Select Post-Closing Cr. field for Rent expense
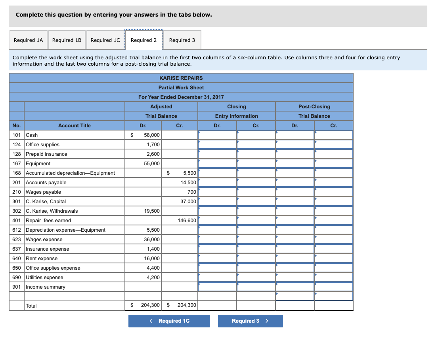 coord(333,258)
